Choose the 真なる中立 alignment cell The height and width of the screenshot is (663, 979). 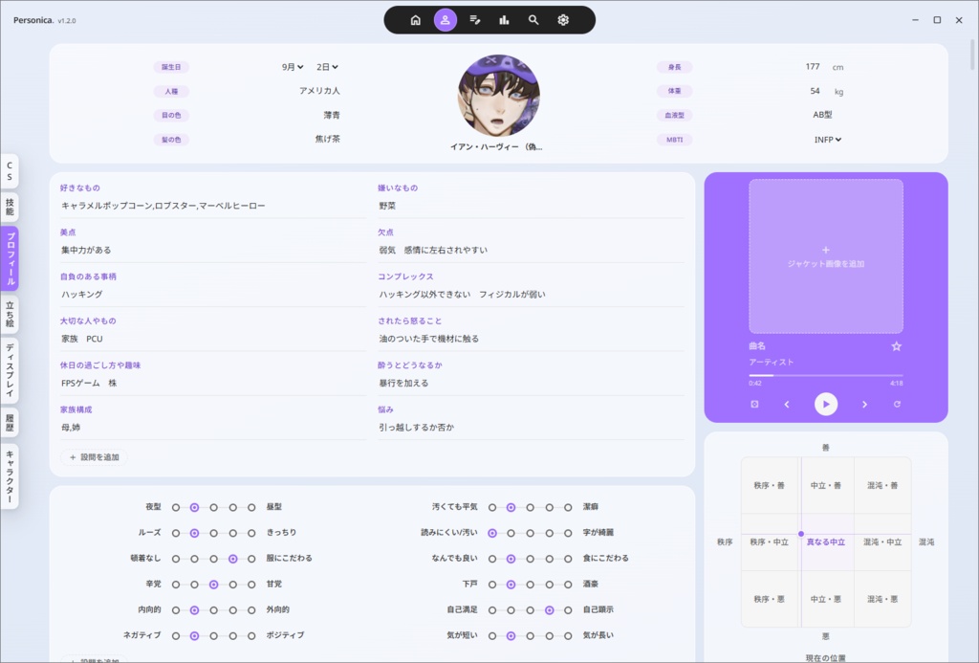pyautogui.click(x=825, y=541)
